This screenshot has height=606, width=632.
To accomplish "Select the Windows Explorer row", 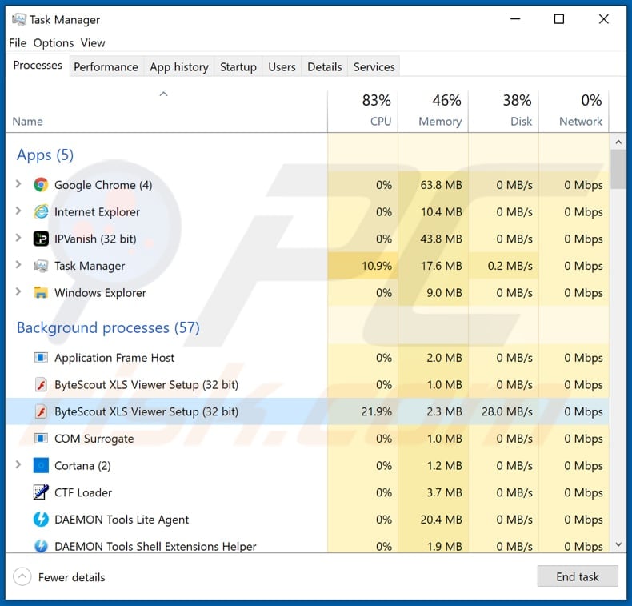I will point(307,293).
